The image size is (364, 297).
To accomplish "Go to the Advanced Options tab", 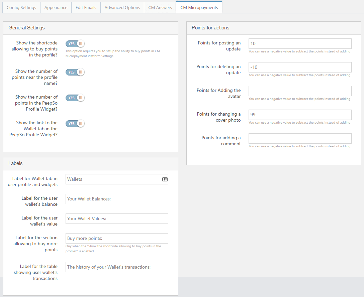I will click(122, 7).
